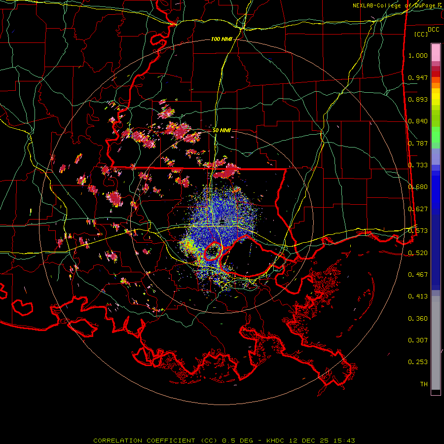The width and height of the screenshot is (444, 444).
Task: Click the 0.360 scale value
Action: pyautogui.click(x=418, y=319)
